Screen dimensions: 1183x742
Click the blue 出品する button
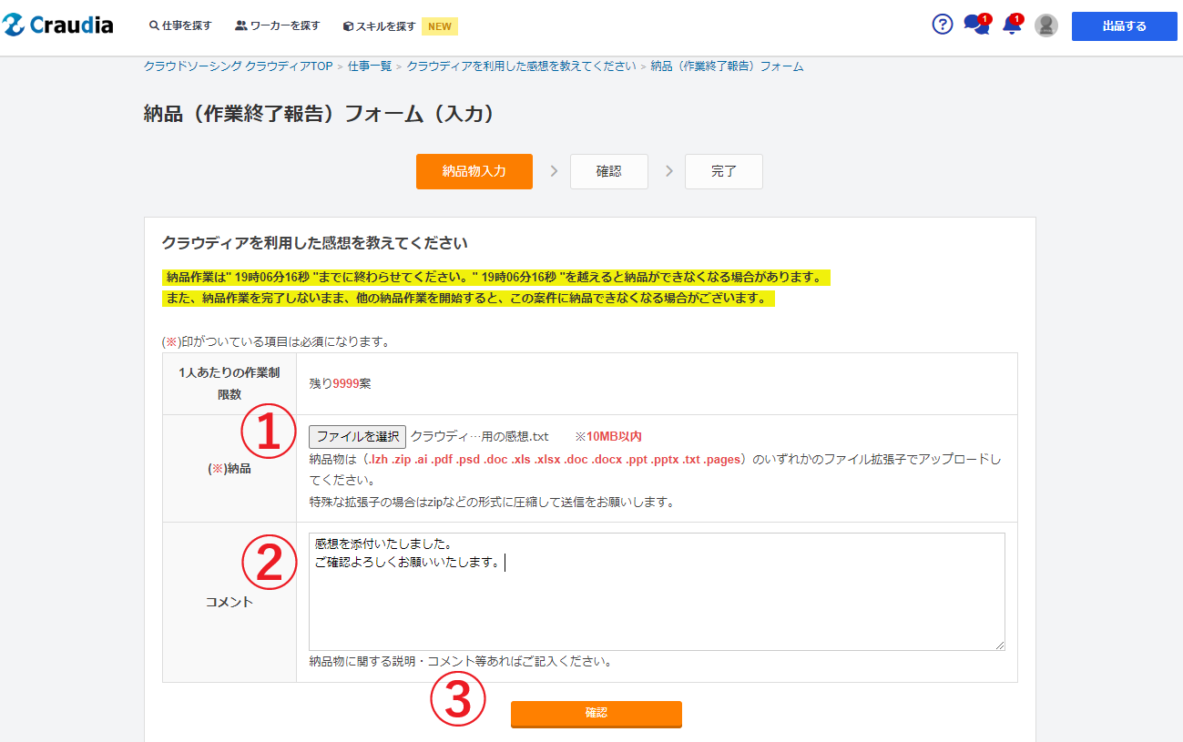1124,26
